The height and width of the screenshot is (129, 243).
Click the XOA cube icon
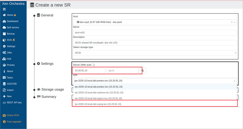pyautogui.click(x=4, y=40)
